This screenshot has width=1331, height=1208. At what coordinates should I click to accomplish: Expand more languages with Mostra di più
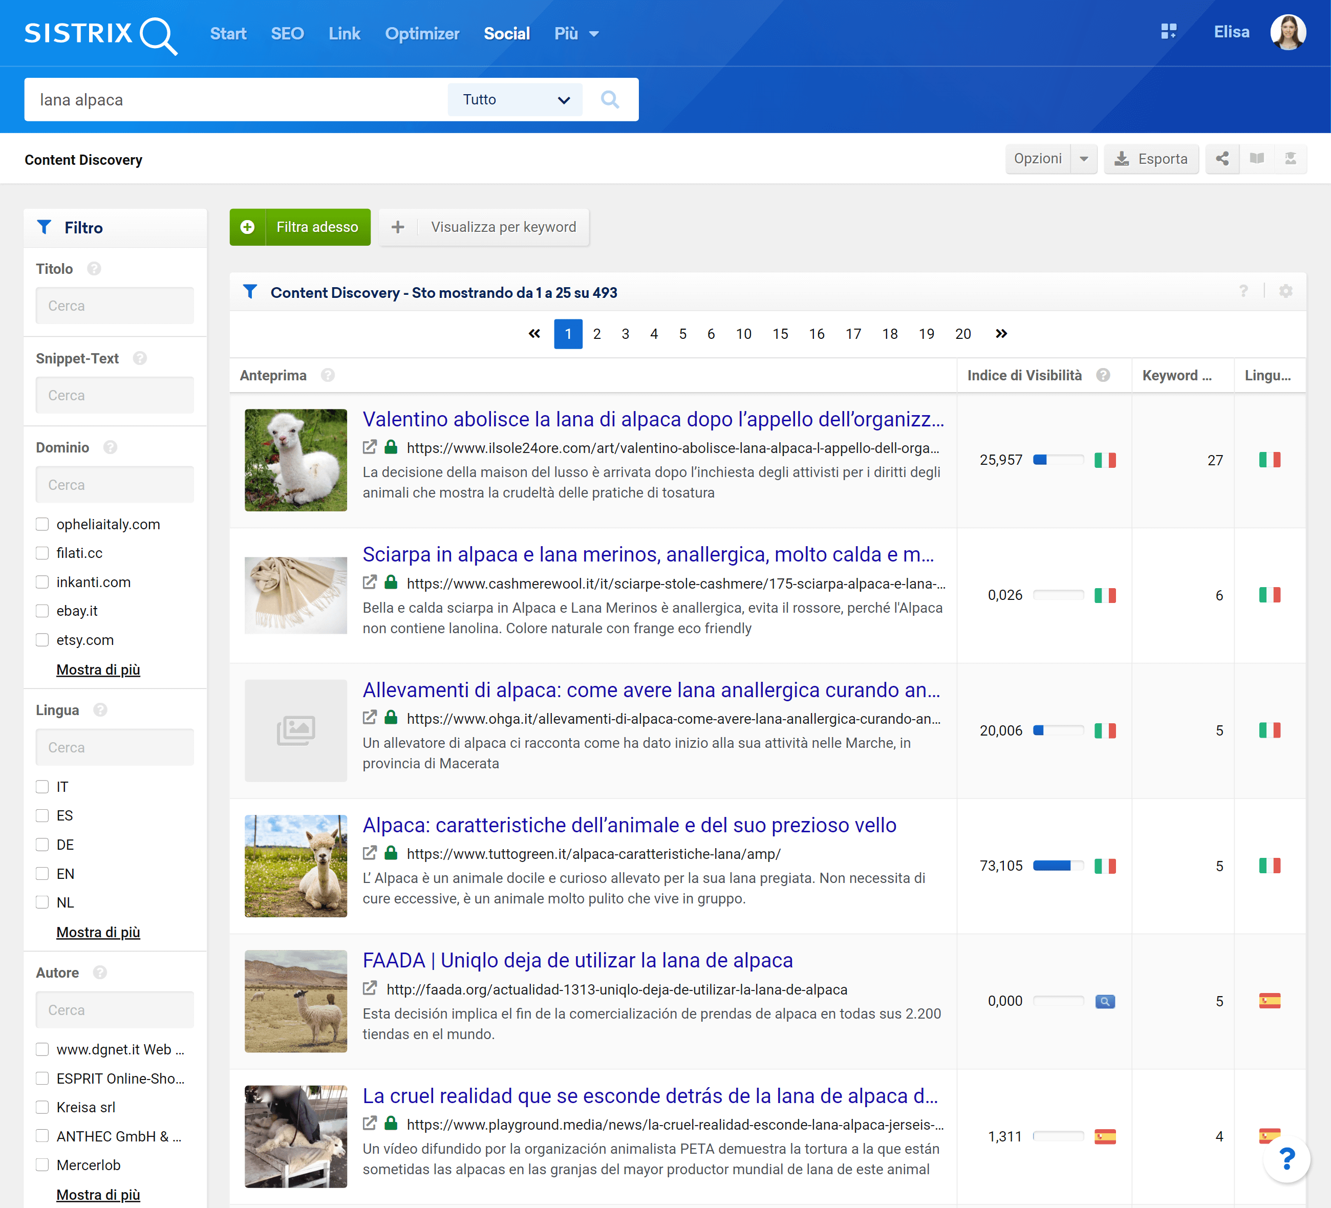point(98,932)
